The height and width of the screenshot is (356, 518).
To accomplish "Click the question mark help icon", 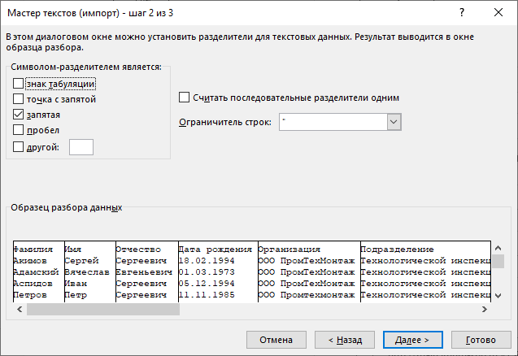I will click(x=461, y=13).
